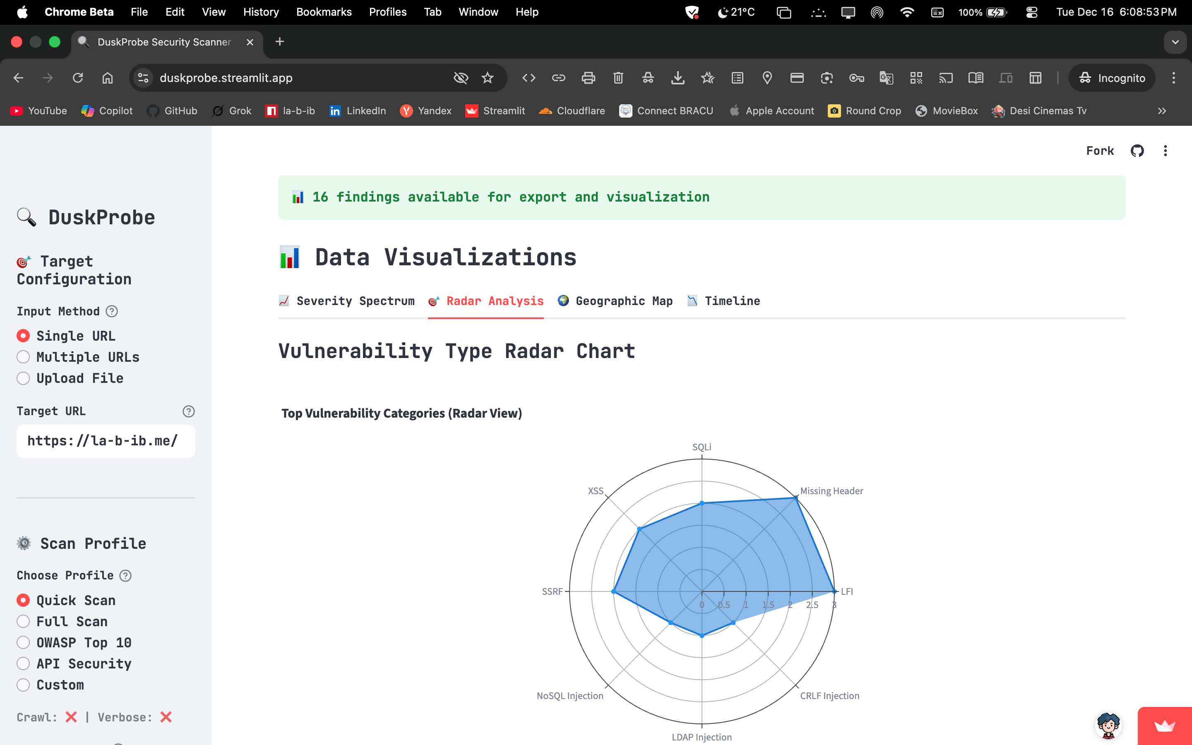This screenshot has width=1192, height=745.
Task: Open the Streamlit crown badge
Action: click(x=1164, y=726)
